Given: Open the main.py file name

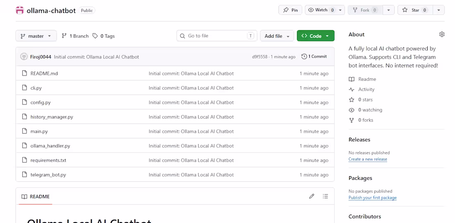Looking at the screenshot, I should pyautogui.click(x=39, y=131).
